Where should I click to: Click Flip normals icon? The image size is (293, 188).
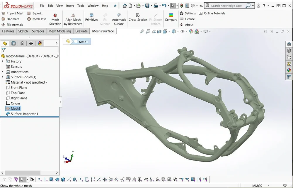pyautogui.click(x=4, y=25)
